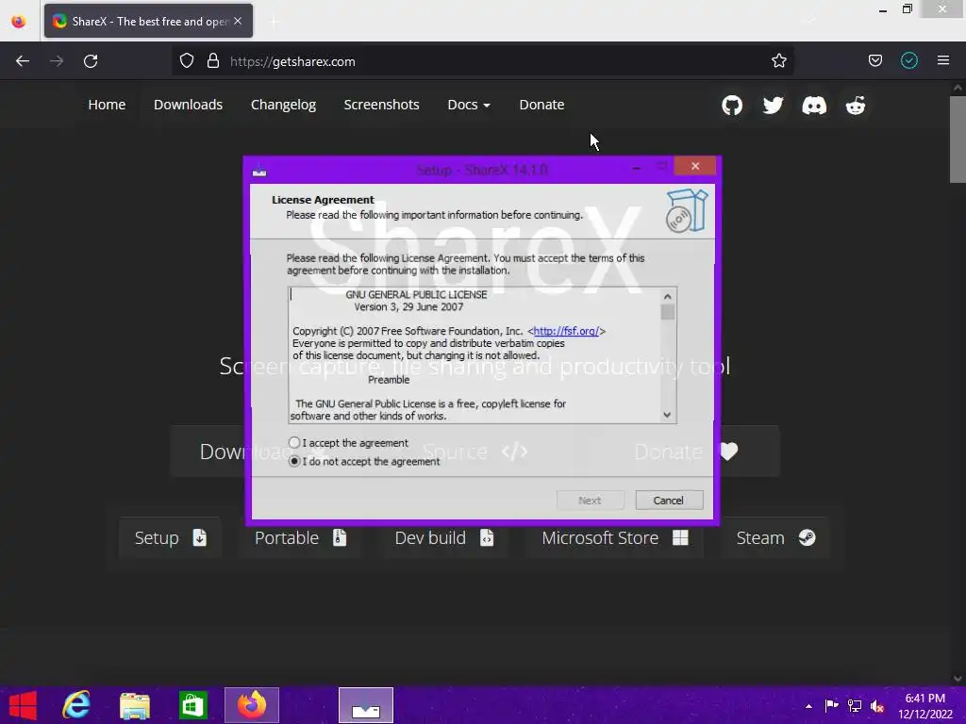Open the Discord icon link
The width and height of the screenshot is (966, 724).
[x=814, y=106]
